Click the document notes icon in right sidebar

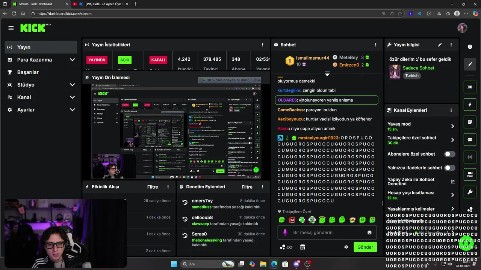470,122
